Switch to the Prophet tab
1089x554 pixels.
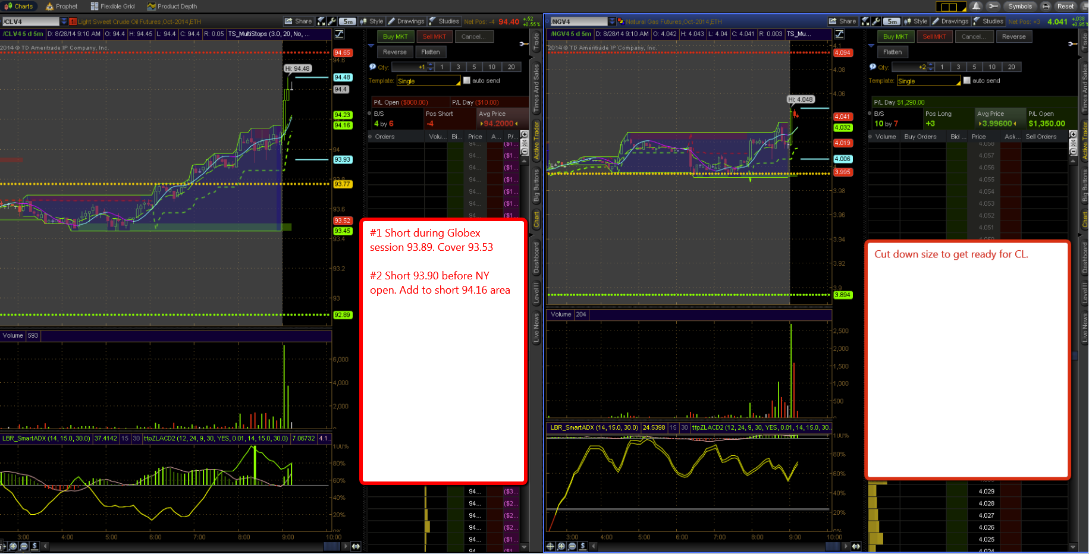tap(62, 6)
